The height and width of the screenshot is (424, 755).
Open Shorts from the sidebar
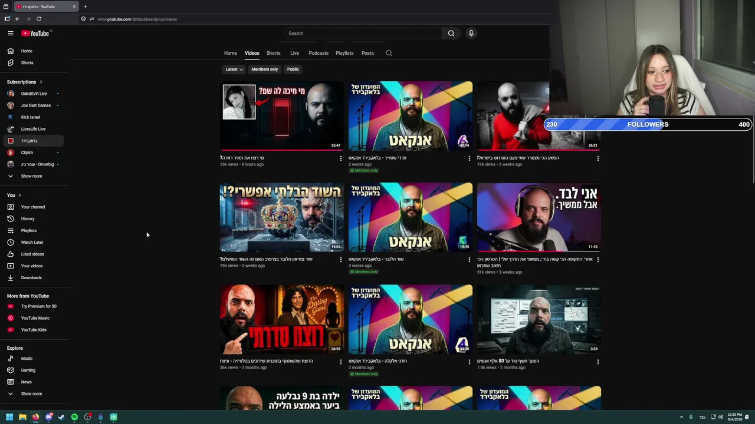34,63
